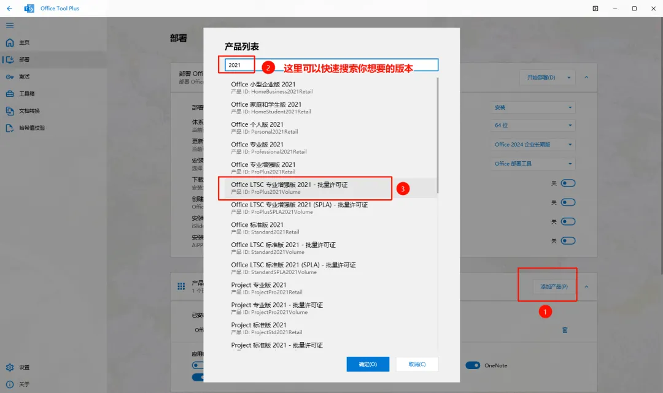This screenshot has height=393, width=663.
Task: Collapse the deploy Office section chevron
Action: point(586,78)
